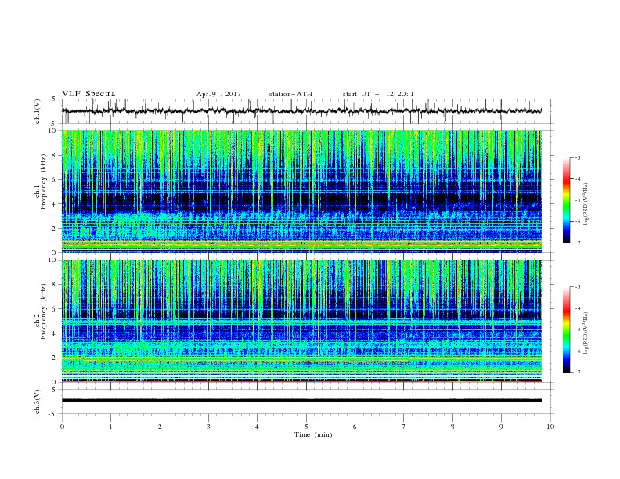Click the 'station=ATH' label

(x=290, y=94)
